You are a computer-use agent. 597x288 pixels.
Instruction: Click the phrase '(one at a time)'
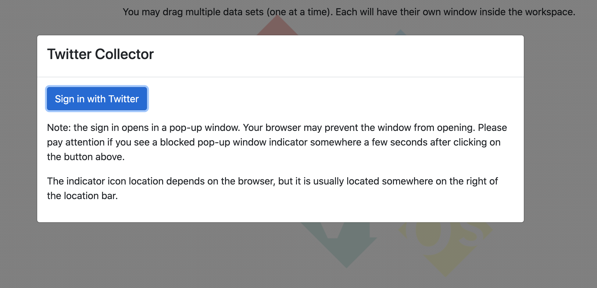tap(299, 12)
